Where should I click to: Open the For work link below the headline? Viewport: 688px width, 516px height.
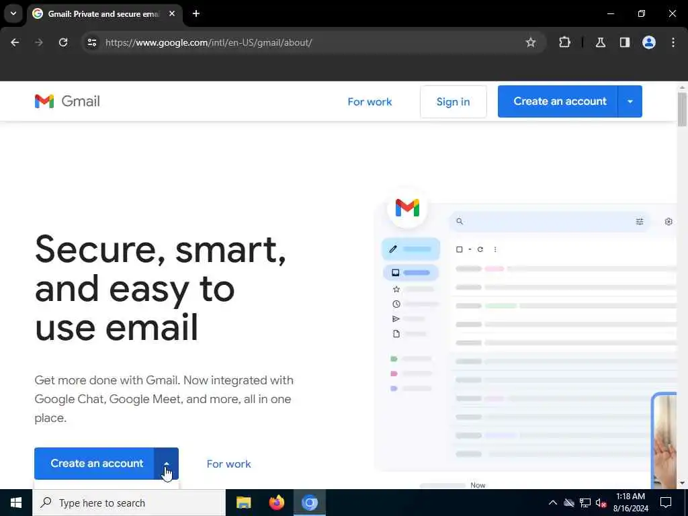228,464
